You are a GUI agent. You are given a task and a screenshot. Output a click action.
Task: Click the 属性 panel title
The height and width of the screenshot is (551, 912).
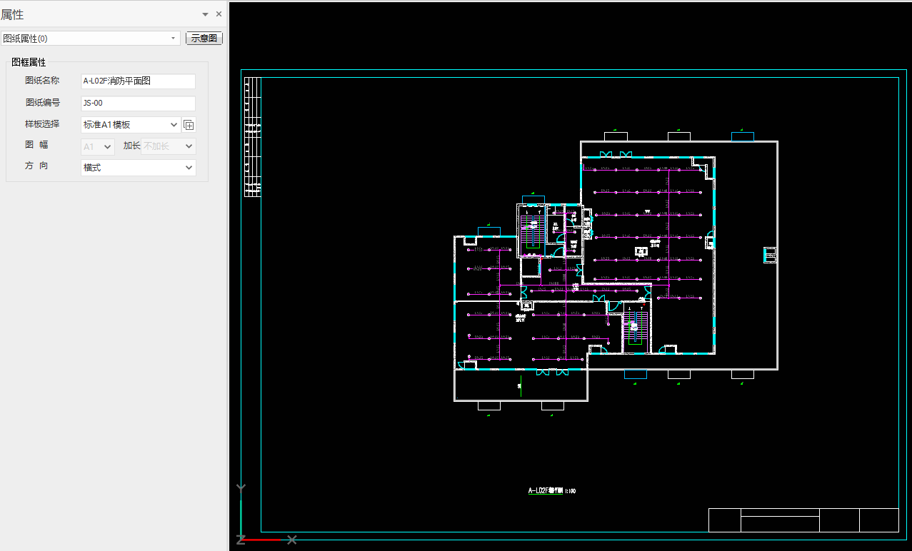[x=12, y=14]
